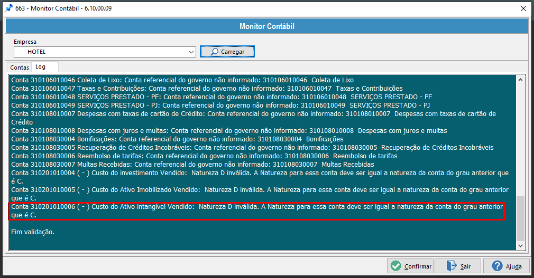The width and height of the screenshot is (534, 278).
Task: Click the Confirmar button label
Action: click(x=418, y=266)
